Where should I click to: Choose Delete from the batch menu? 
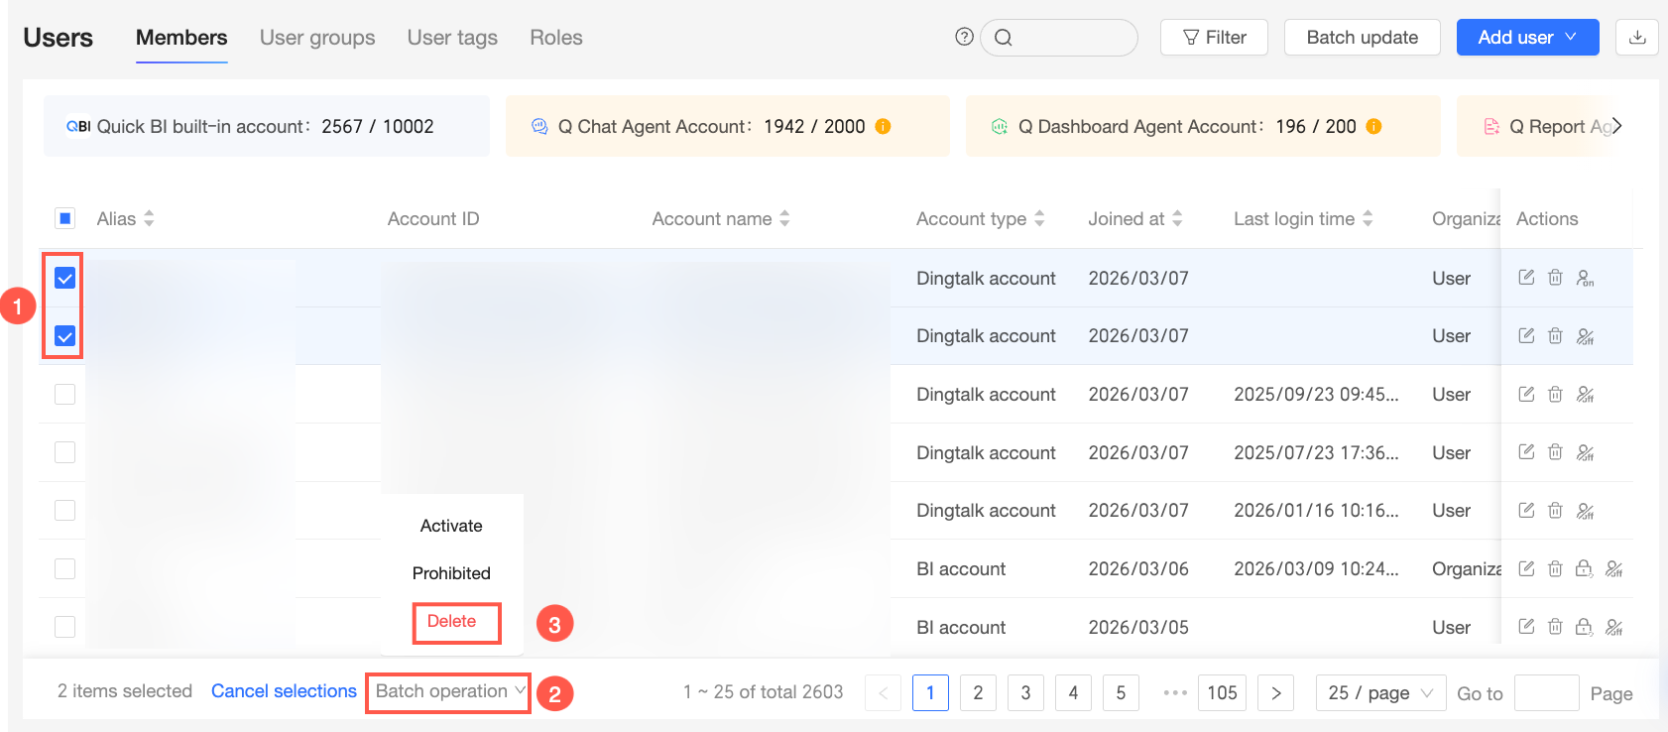tap(451, 621)
